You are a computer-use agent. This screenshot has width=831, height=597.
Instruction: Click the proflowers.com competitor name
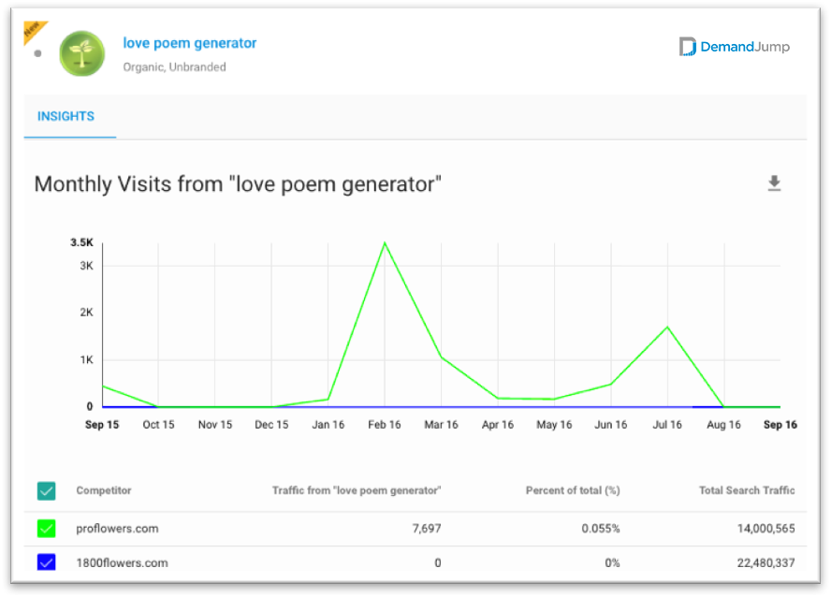click(117, 528)
